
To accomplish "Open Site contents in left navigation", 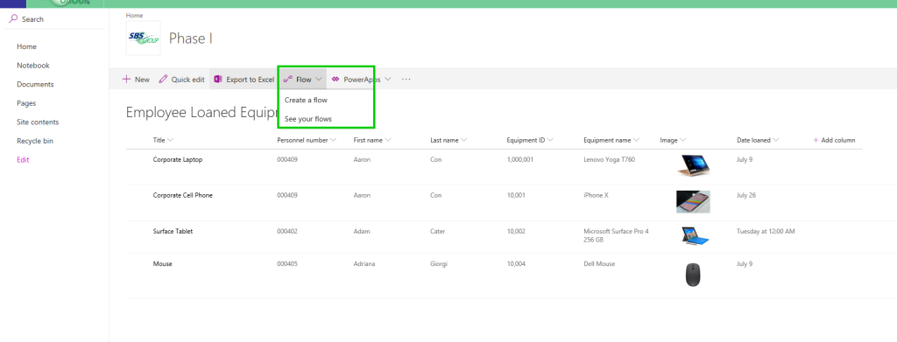I will pyautogui.click(x=38, y=122).
